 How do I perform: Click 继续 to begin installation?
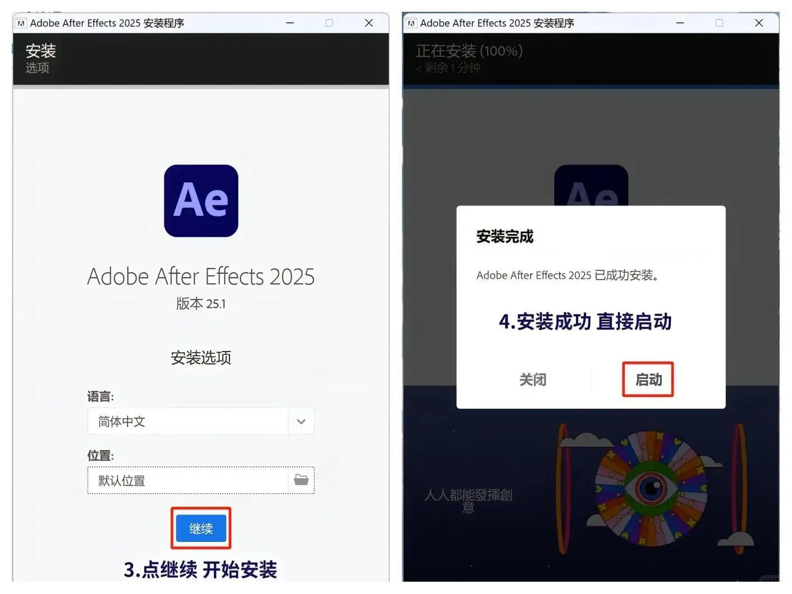[x=200, y=527]
